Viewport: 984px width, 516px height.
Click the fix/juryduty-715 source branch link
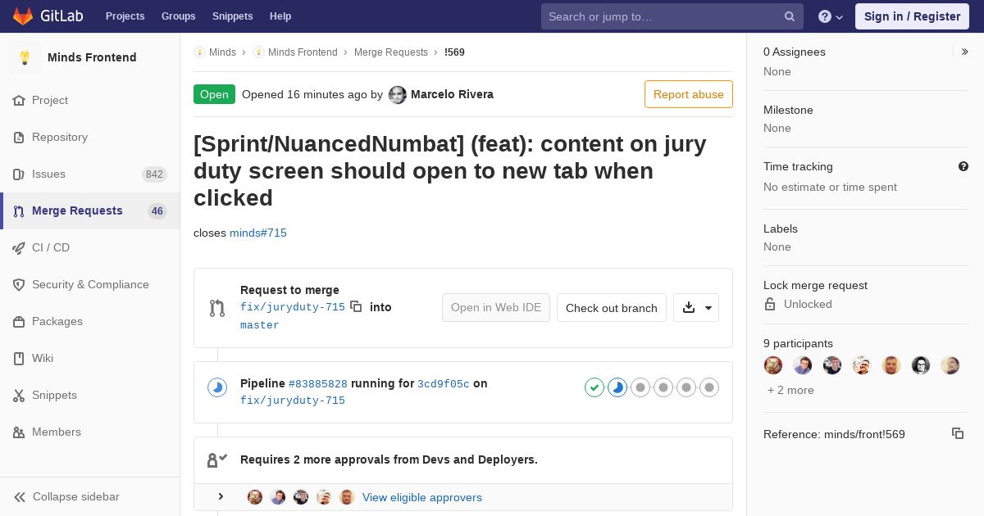click(x=293, y=307)
